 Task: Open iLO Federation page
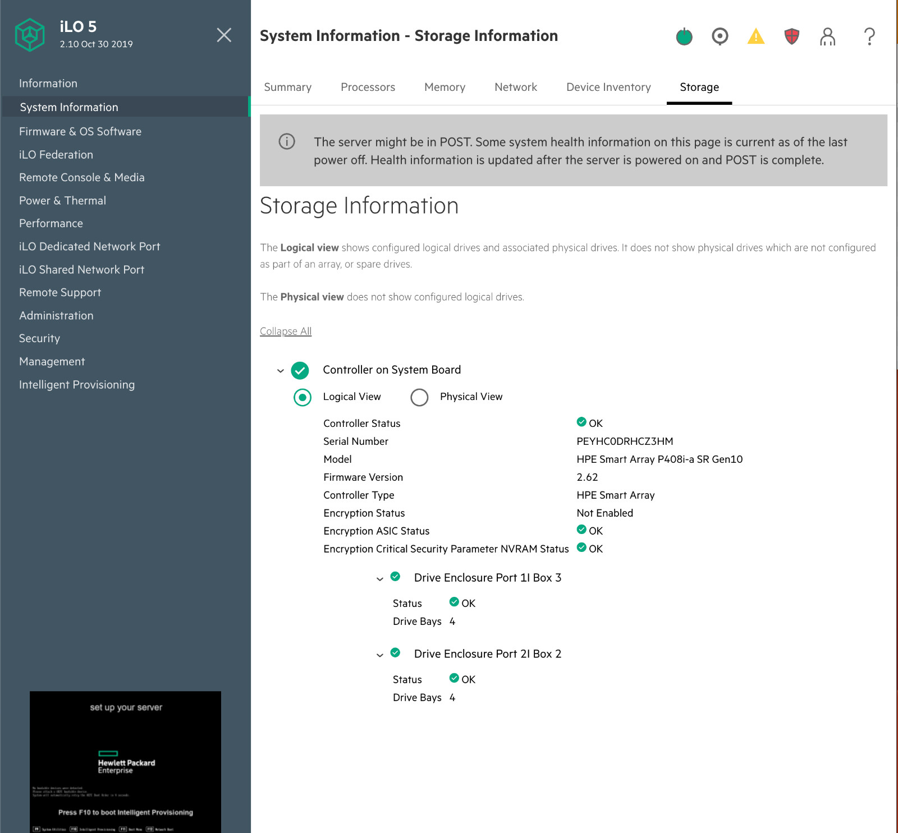(56, 154)
